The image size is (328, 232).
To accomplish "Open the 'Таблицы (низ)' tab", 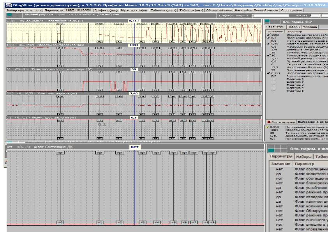I will (191, 10).
